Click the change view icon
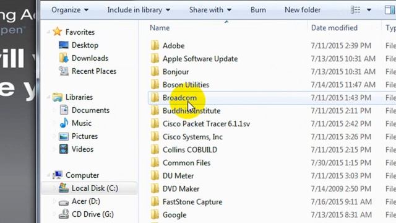Image resolution: width=396 pixels, height=223 pixels. point(356,10)
